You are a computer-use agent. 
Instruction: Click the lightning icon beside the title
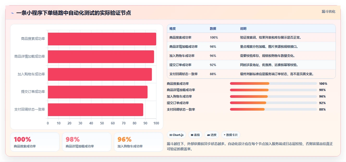(x=12, y=13)
